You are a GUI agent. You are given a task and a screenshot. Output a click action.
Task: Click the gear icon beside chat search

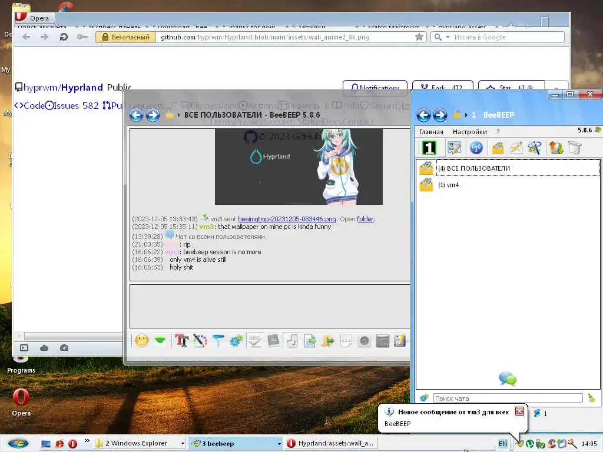(x=424, y=398)
